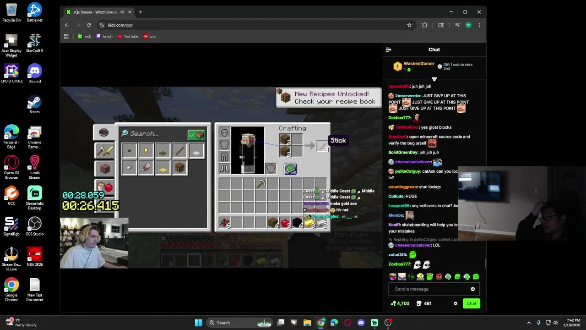The height and width of the screenshot is (330, 586).
Task: Open the Steam desktop shortcut
Action: (35, 104)
